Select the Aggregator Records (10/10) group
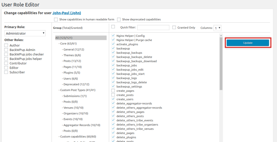 pos(82,125)
